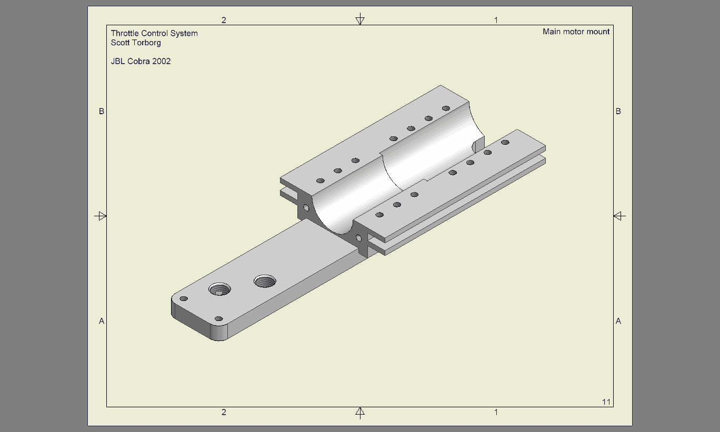The width and height of the screenshot is (720, 432).
Task: Select the 'Main motor mount' sheet label
Action: (x=576, y=32)
